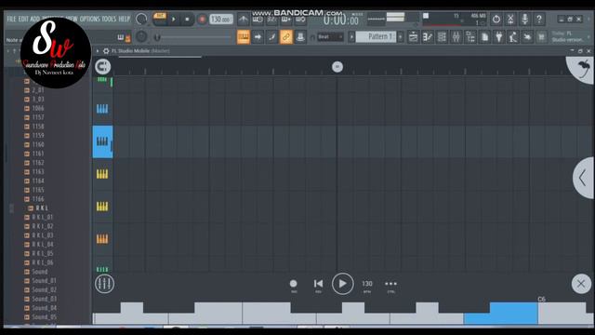Select the first yellow keyboard track
Screen dimensions: 595x335
(x=102, y=174)
